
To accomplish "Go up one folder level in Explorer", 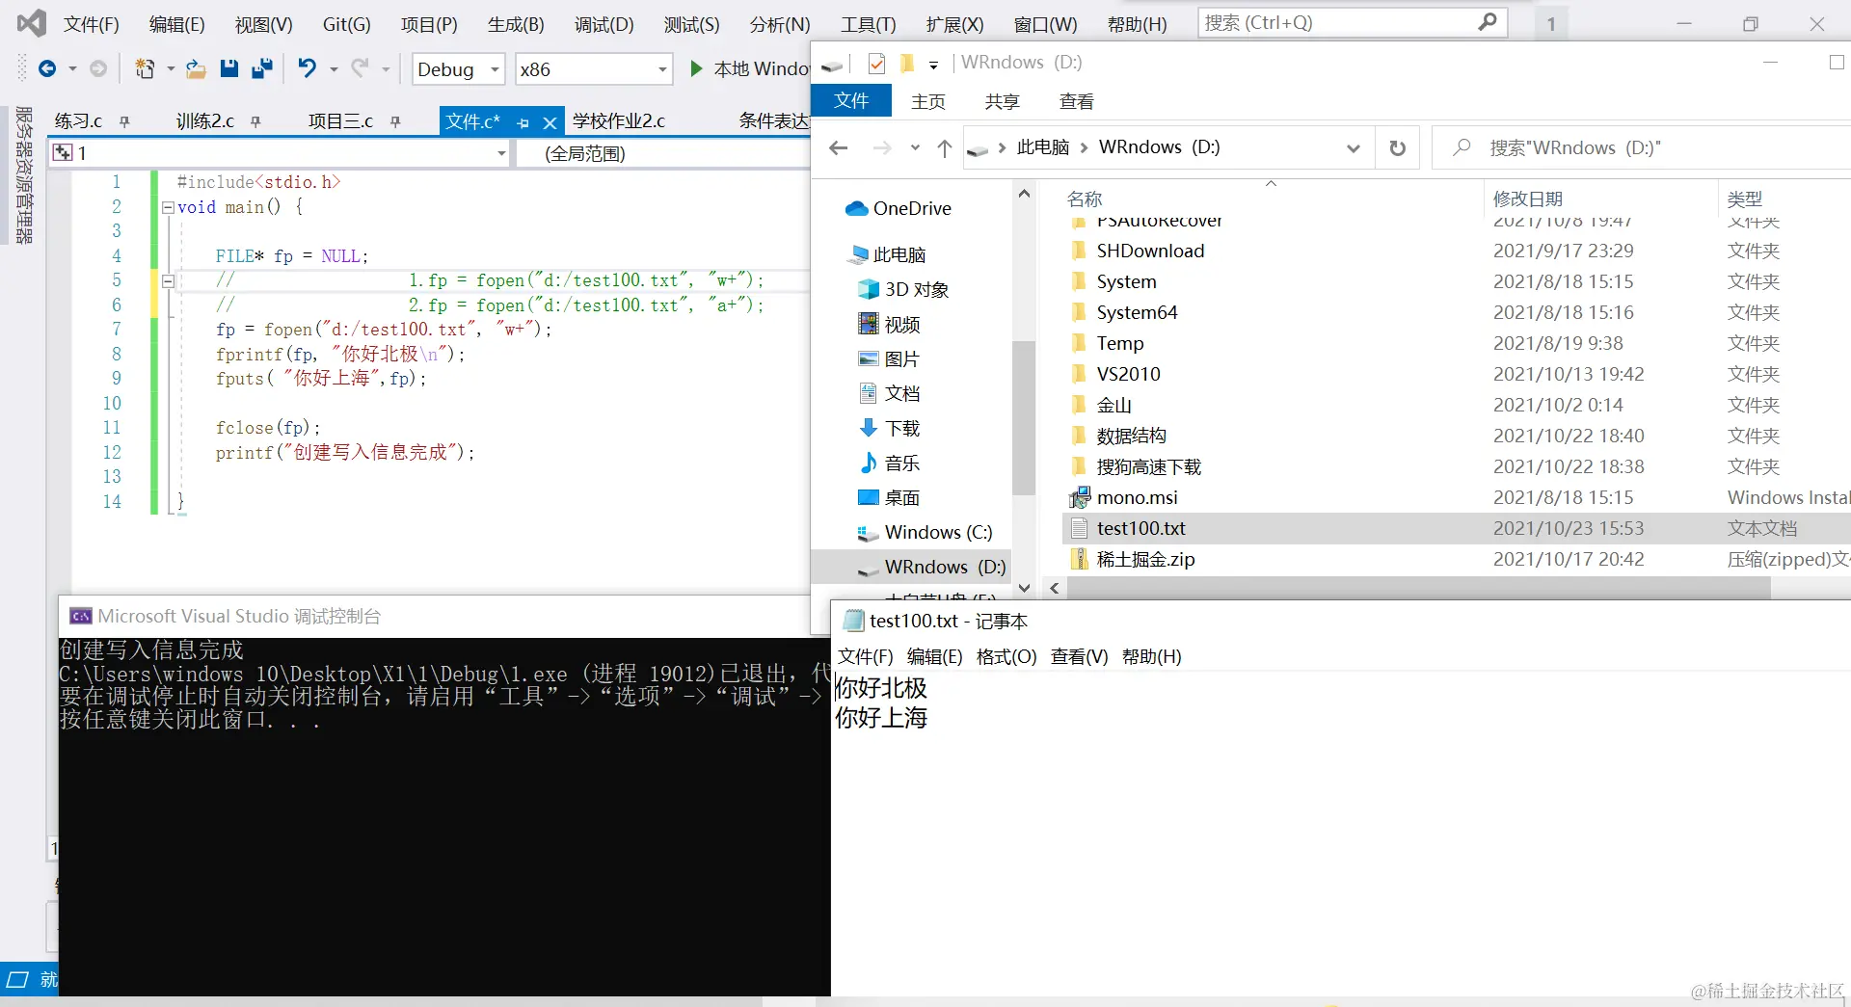I will 945,147.
